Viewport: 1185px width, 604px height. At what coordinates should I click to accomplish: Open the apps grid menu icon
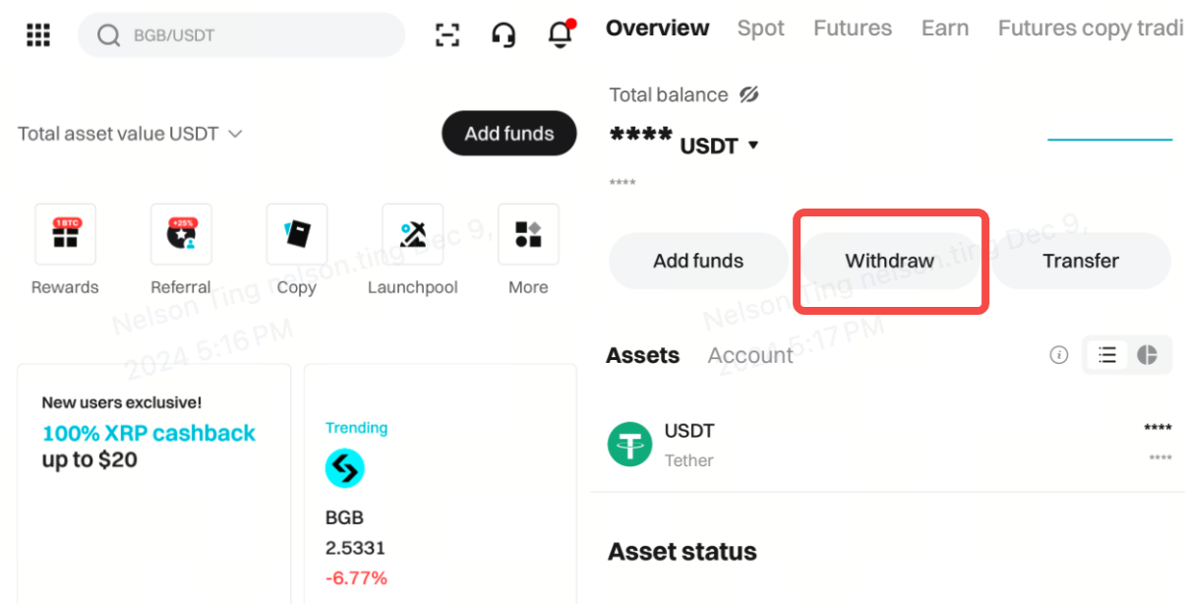(x=38, y=35)
